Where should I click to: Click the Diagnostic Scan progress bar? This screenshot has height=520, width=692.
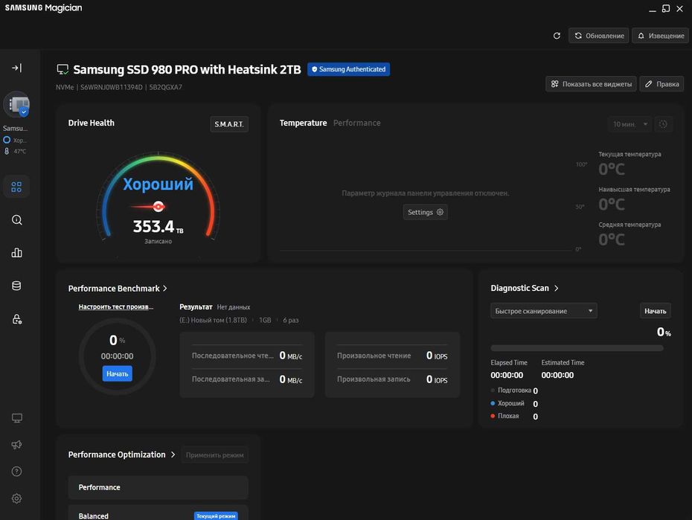(577, 348)
